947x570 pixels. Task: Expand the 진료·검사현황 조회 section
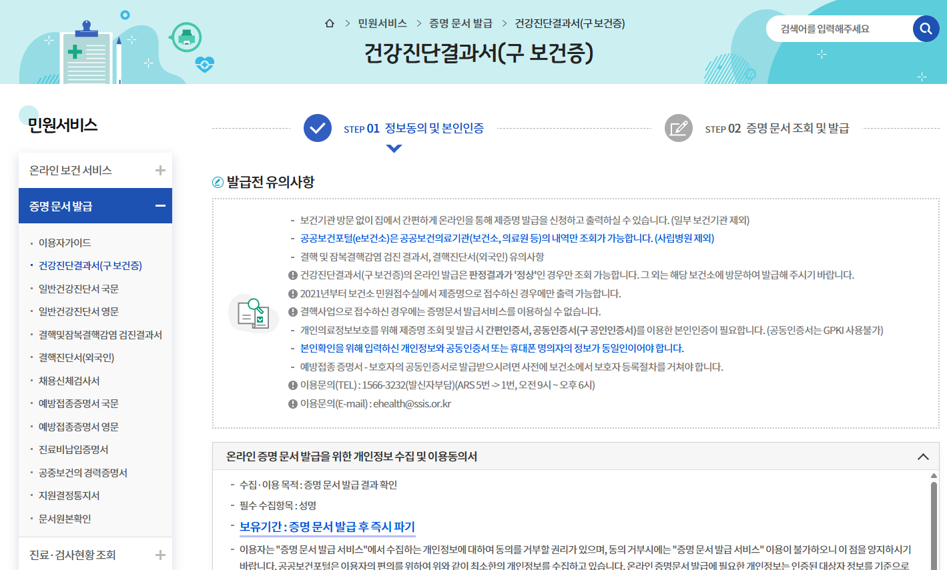point(160,554)
